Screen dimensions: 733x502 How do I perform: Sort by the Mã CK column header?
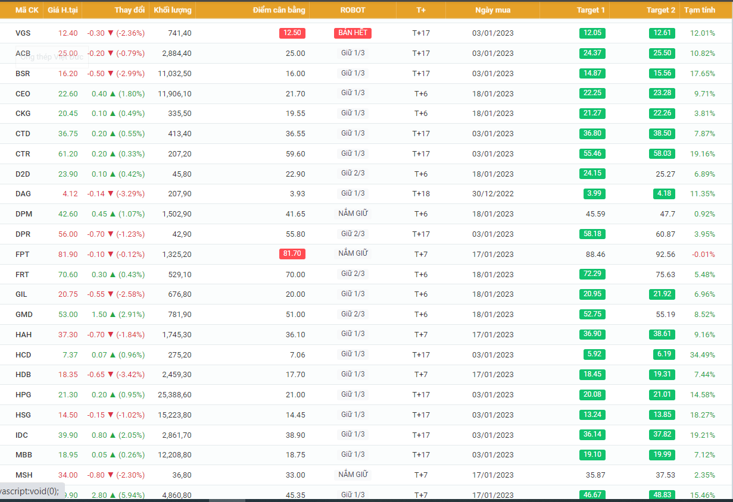point(27,10)
